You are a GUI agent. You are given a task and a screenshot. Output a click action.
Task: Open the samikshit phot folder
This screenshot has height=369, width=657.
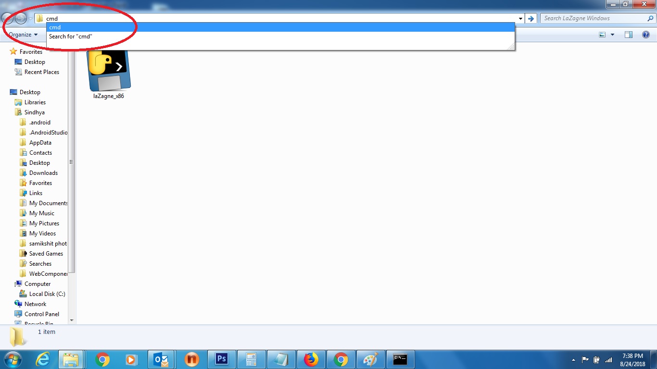point(48,244)
